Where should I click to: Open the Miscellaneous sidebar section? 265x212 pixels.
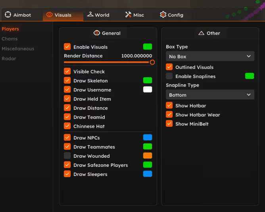[x=18, y=49]
